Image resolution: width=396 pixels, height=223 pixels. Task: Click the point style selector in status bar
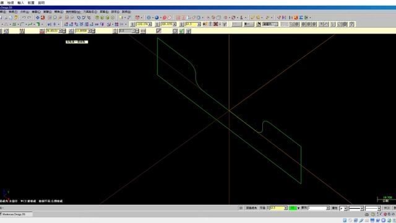pos(343,208)
